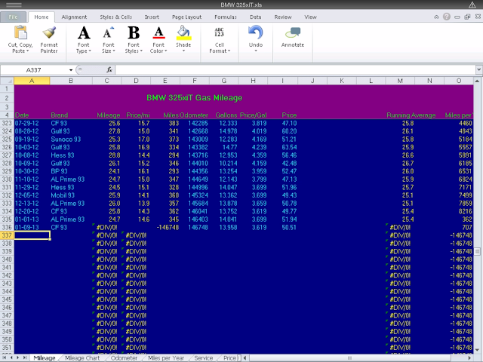Select column A header
Viewport: 483px width, 362px height.
click(32, 81)
